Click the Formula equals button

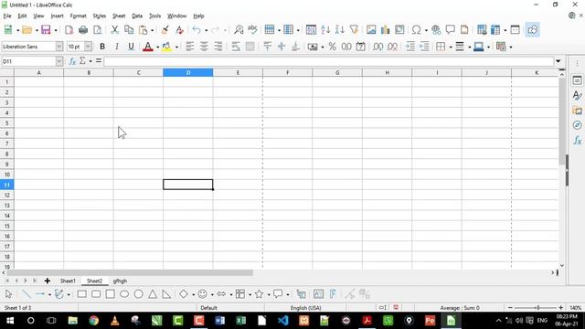(99, 60)
